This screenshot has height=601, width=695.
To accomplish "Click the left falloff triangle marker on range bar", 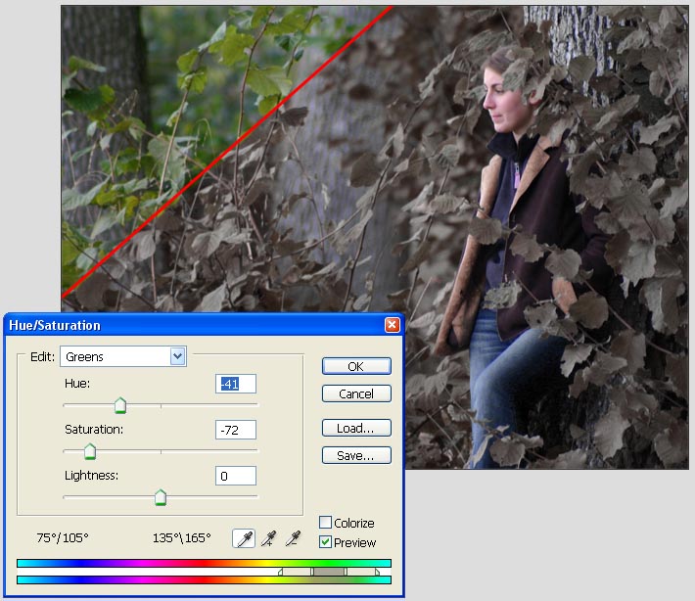I will 280,573.
